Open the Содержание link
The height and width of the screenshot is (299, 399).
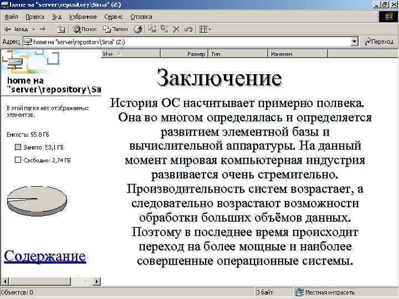(45, 256)
